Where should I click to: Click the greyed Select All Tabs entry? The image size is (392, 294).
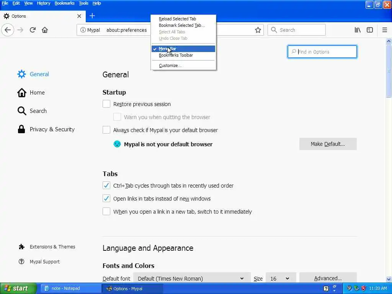(x=183, y=32)
